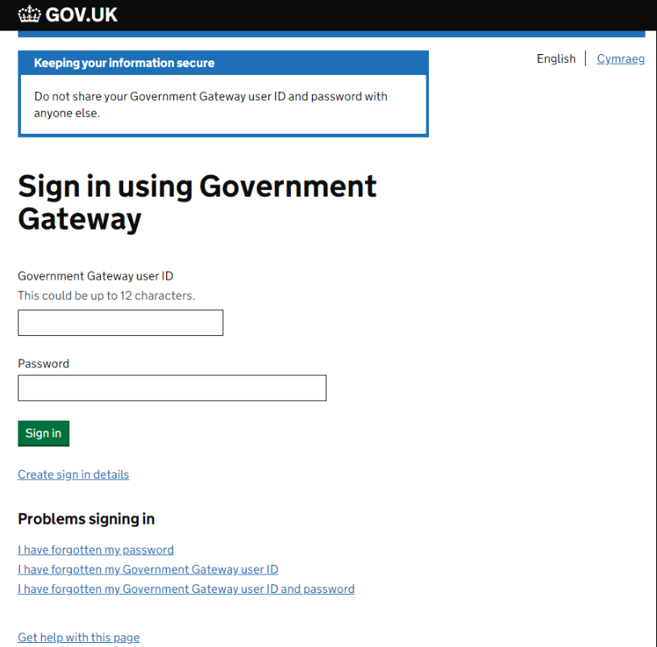Click the 'Keeping your information secure' banner title
Image resolution: width=657 pixels, height=647 pixels.
click(124, 63)
